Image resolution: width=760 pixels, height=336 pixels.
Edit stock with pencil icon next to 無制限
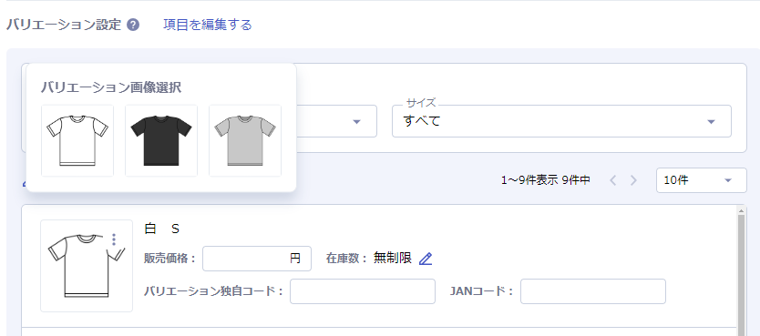tap(425, 259)
